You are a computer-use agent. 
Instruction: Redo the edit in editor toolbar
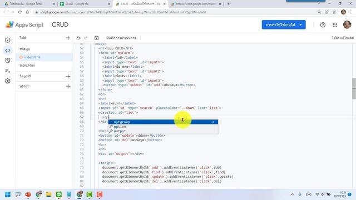click(86, 38)
